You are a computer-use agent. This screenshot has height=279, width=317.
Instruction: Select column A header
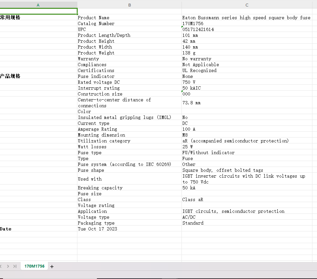coord(38,5)
